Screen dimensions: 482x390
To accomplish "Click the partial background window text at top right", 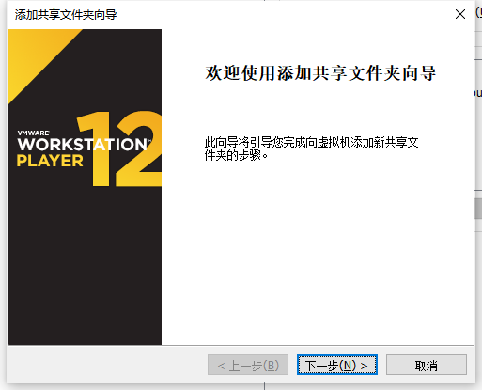I will pyautogui.click(x=478, y=12).
